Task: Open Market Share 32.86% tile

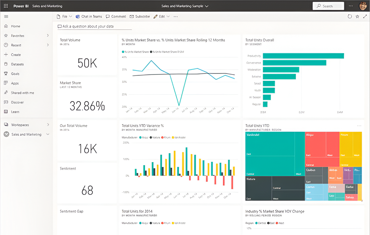Action: coord(87,97)
